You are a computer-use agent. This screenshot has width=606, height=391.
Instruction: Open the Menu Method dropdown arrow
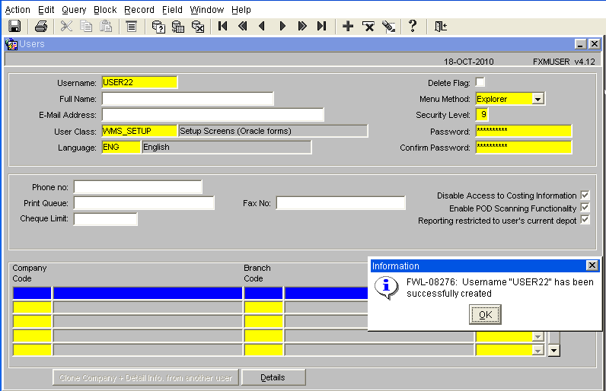click(537, 99)
